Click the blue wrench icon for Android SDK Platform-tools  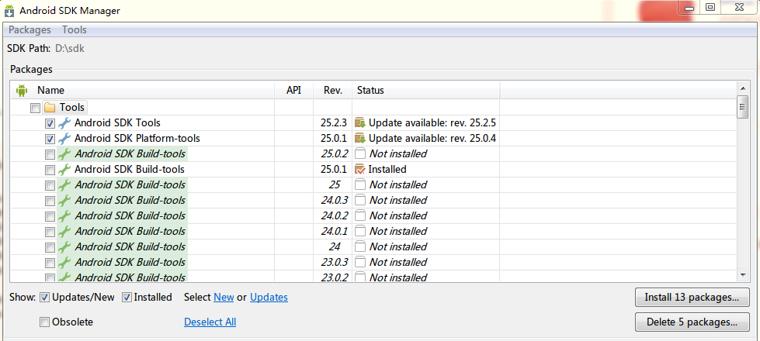click(64, 138)
